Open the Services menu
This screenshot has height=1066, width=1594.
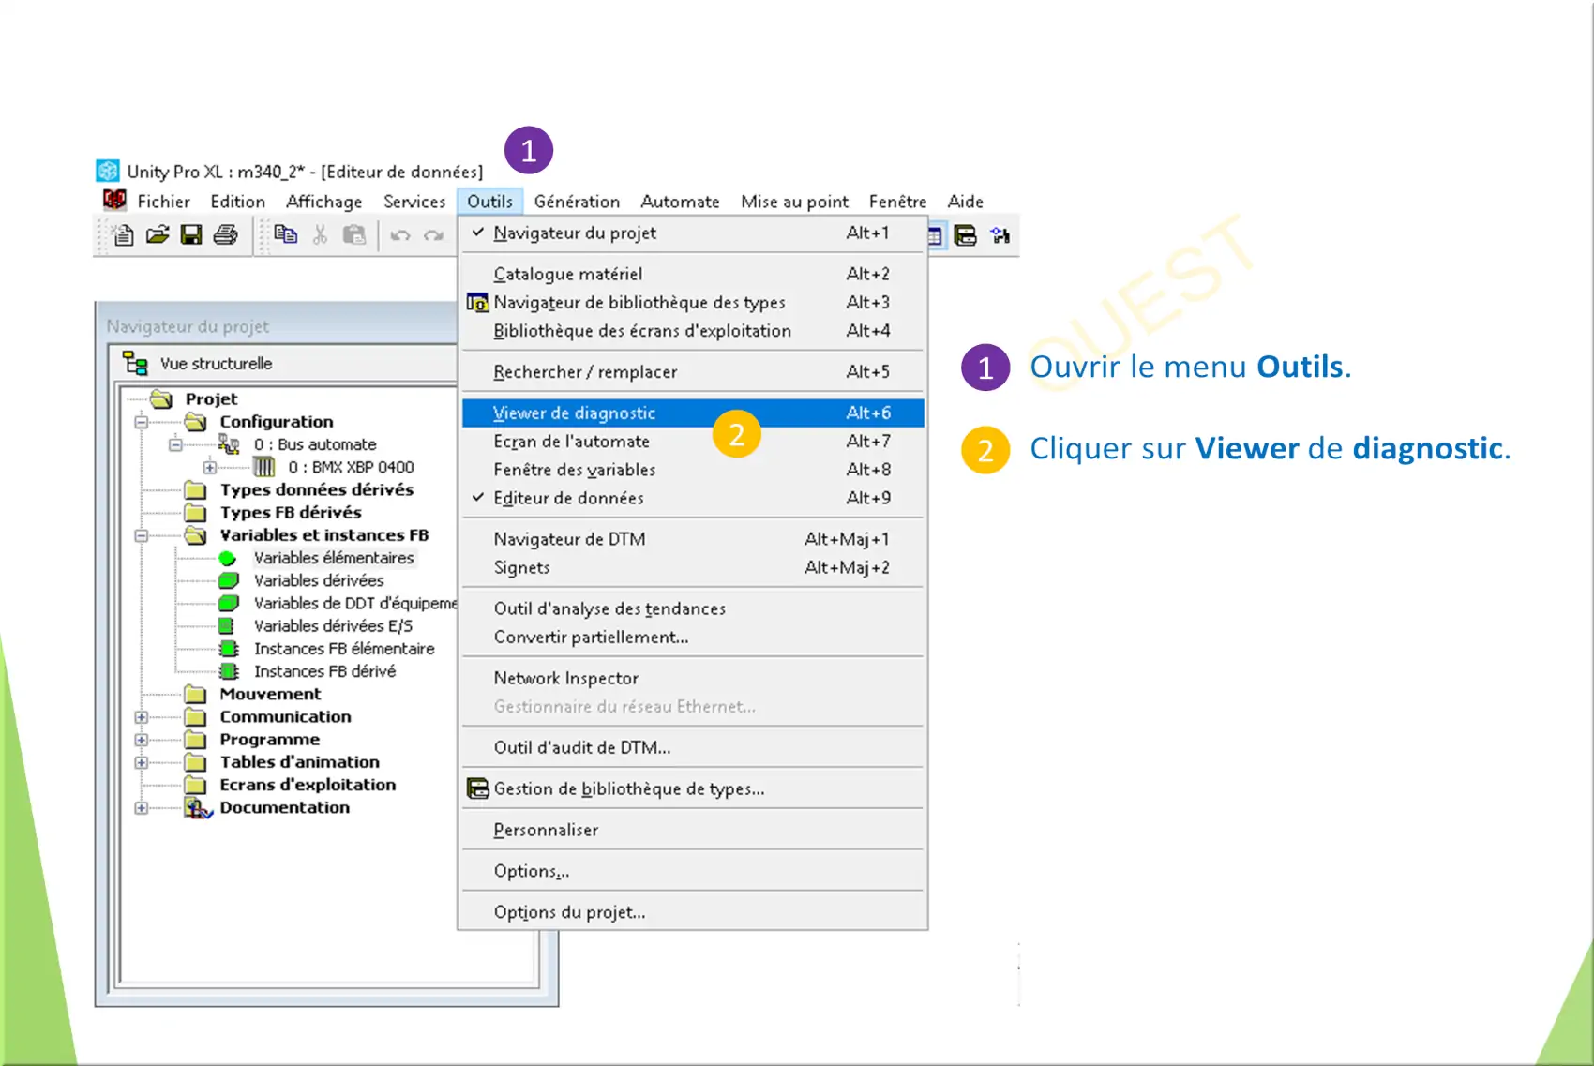[x=414, y=202]
